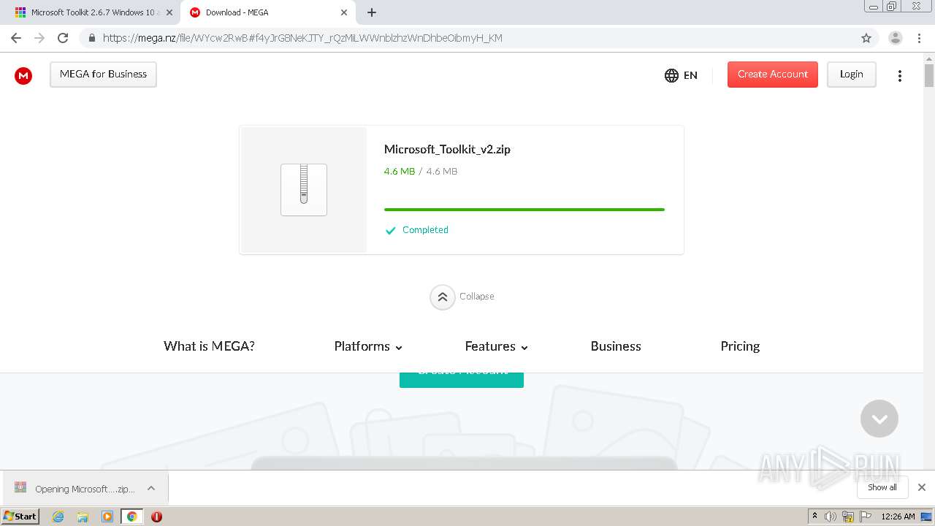
Task: Switch to Microsoft Toolkit 2.6.7 tab
Action: coord(93,12)
